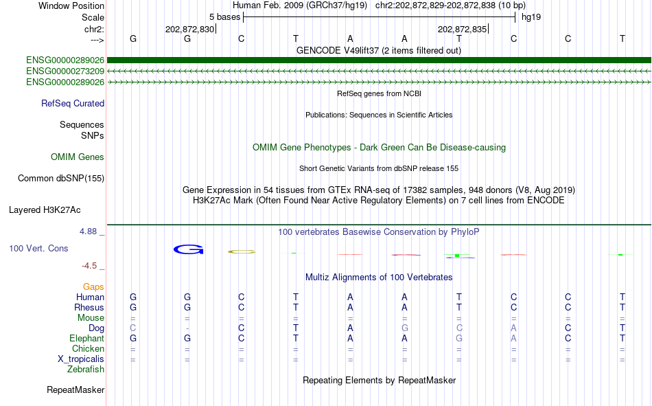Select the Mouse alignment row label
This screenshot has height=406, width=652.
point(91,317)
